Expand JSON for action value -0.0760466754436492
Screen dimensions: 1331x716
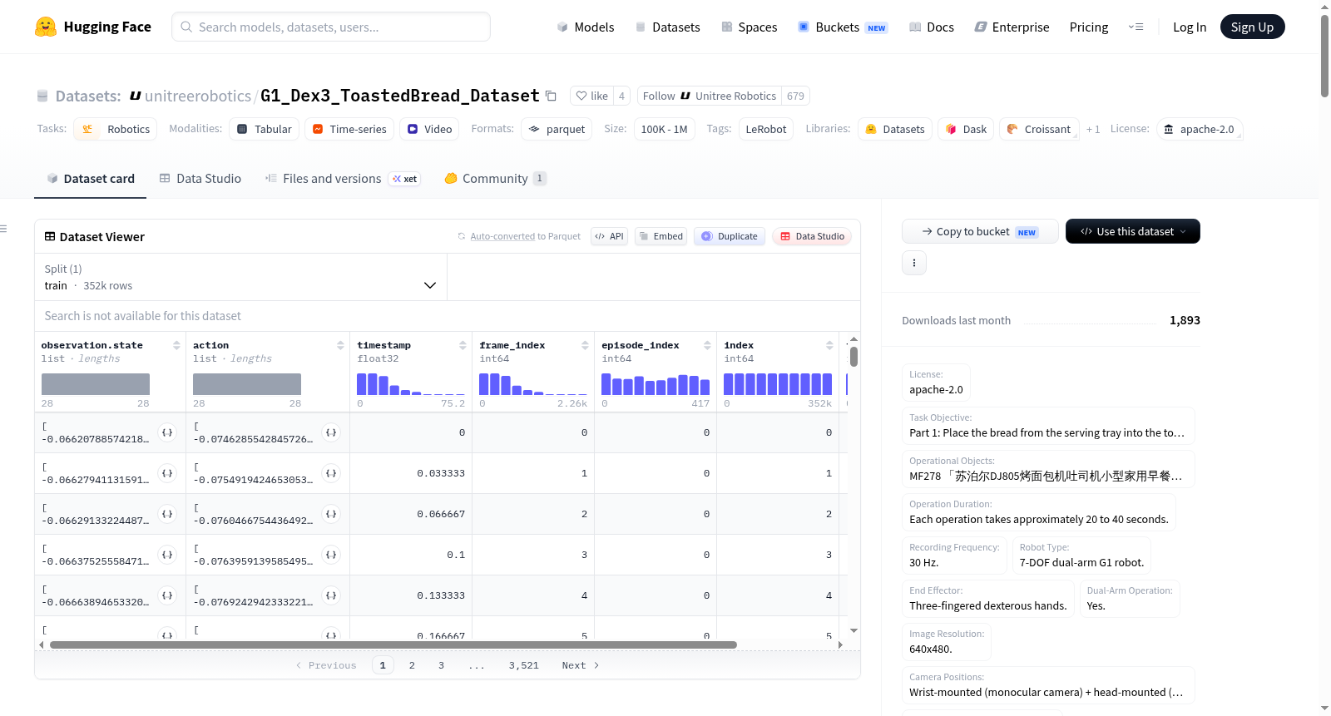tap(331, 514)
